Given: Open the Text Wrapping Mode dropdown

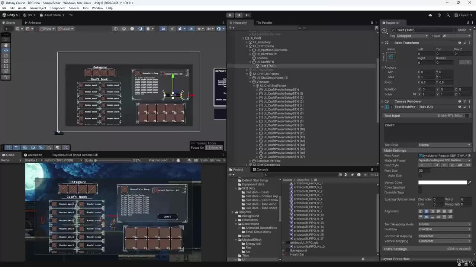Looking at the screenshot, I should click(444, 224).
